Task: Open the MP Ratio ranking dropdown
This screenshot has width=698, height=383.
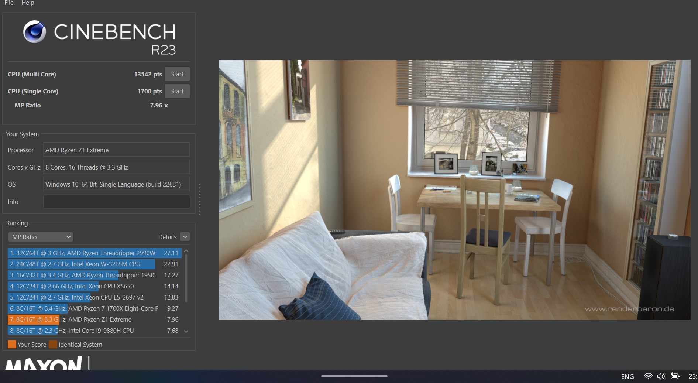Action: pyautogui.click(x=41, y=237)
